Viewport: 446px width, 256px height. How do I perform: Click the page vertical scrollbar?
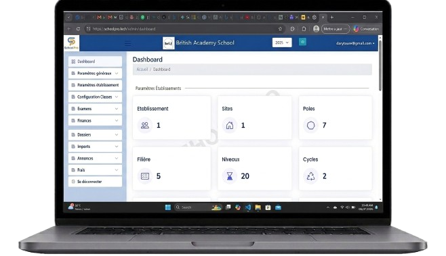click(x=380, y=66)
